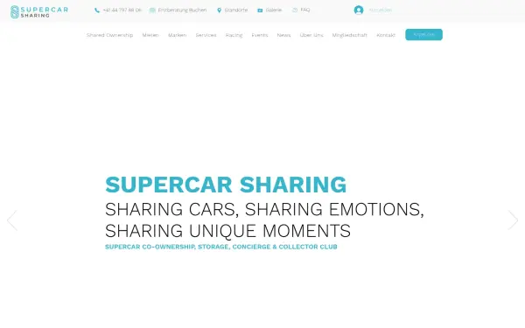This screenshot has width=525, height=328.
Task: Click the FAQ question icon
Action: point(295,10)
